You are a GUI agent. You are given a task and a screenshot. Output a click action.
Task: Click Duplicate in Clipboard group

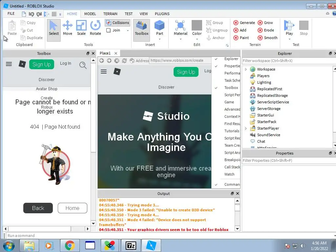coord(31,38)
